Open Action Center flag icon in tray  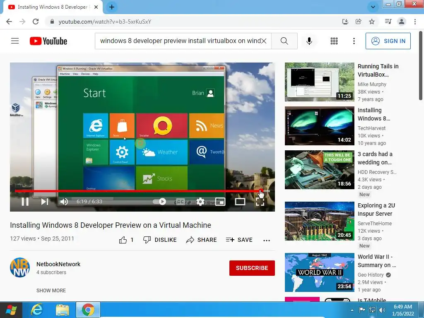coord(362,310)
